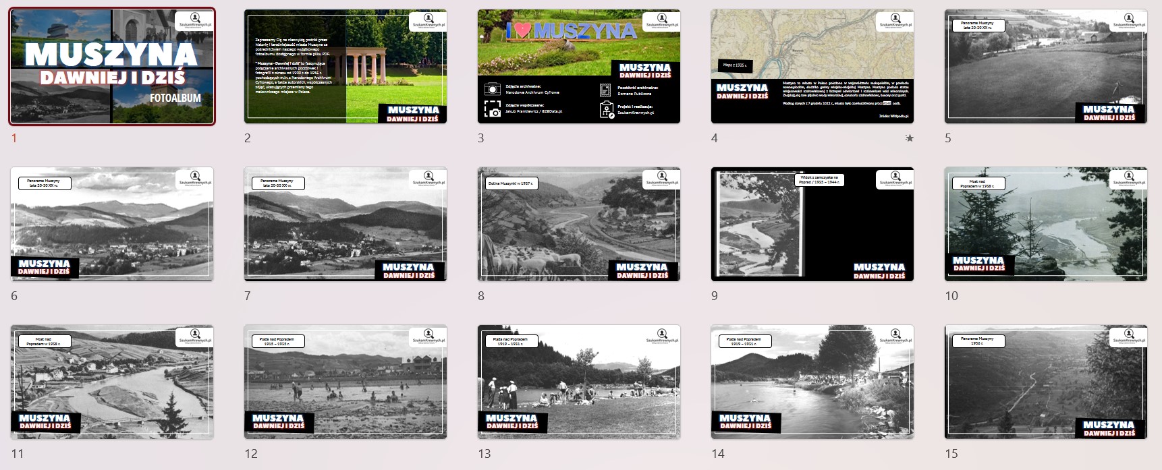The width and height of the screenshot is (1162, 470).
Task: Click the modern photo capture icon on slide 3
Action: [x=493, y=109]
